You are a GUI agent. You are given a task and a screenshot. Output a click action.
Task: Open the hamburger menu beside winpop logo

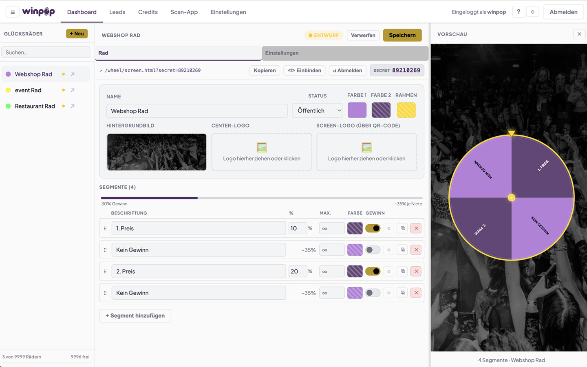13,12
